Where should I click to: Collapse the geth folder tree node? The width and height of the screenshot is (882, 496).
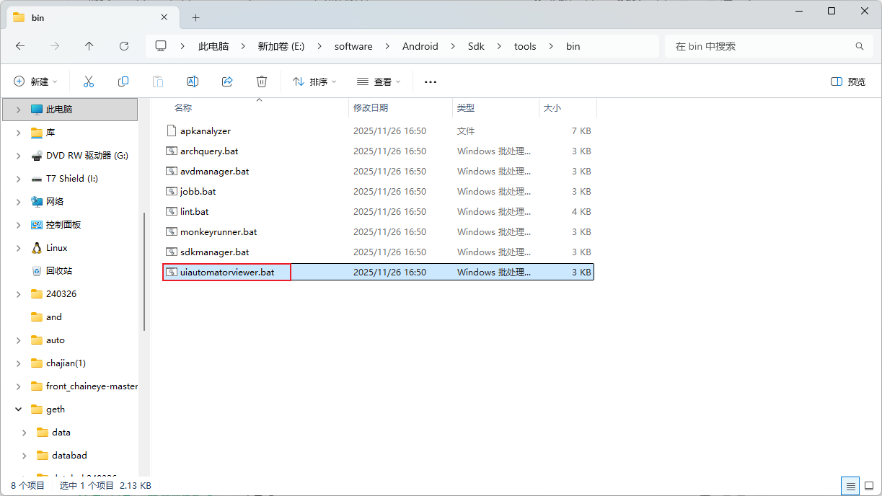pyautogui.click(x=19, y=409)
